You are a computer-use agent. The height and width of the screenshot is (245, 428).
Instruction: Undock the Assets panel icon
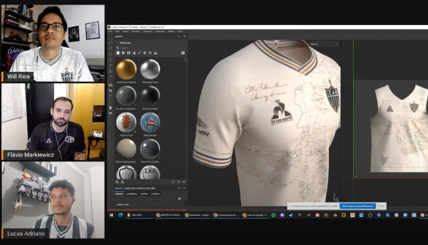pyautogui.click(x=179, y=36)
